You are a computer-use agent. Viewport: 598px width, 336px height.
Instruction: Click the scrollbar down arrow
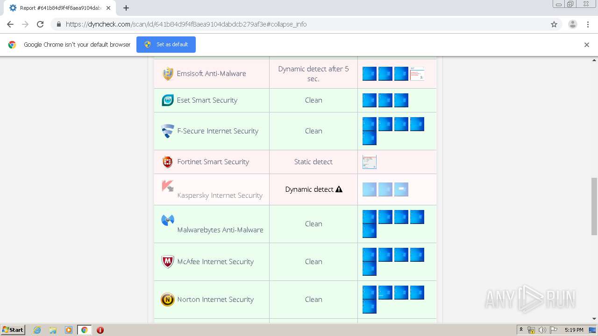pyautogui.click(x=594, y=319)
